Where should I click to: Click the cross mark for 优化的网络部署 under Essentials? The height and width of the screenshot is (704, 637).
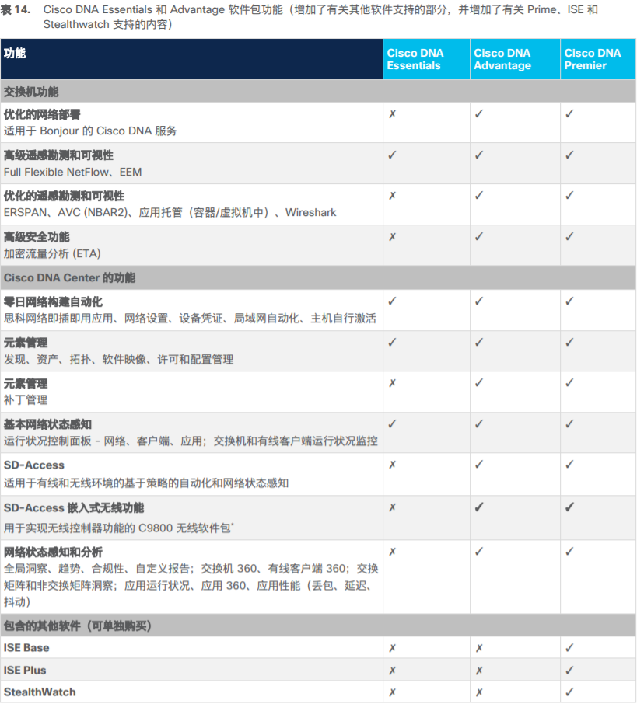(393, 114)
